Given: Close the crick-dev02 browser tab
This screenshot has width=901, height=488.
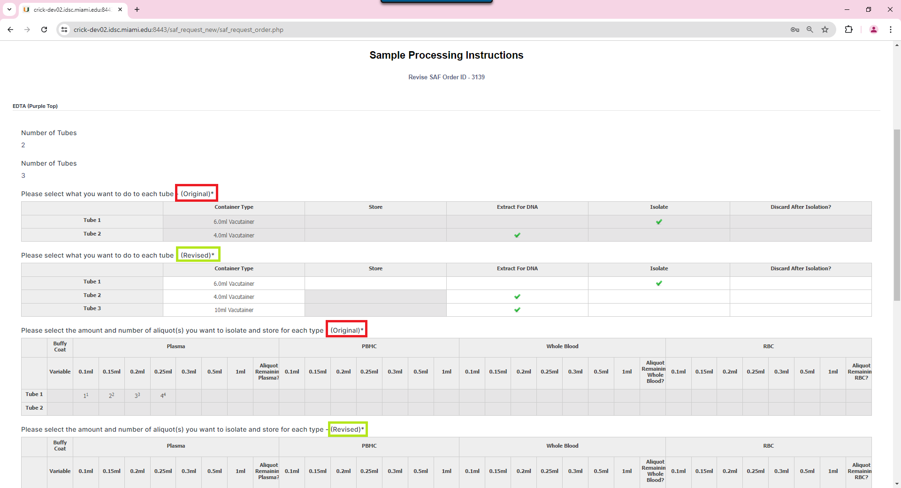Looking at the screenshot, I should click(120, 9).
